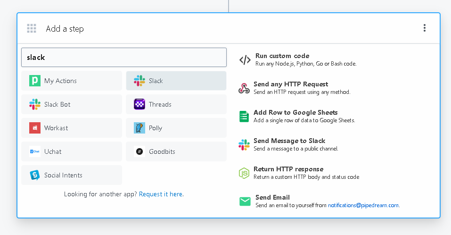Screen dimensions: 451x235
Task: Select the Threads label
Action: pos(160,105)
